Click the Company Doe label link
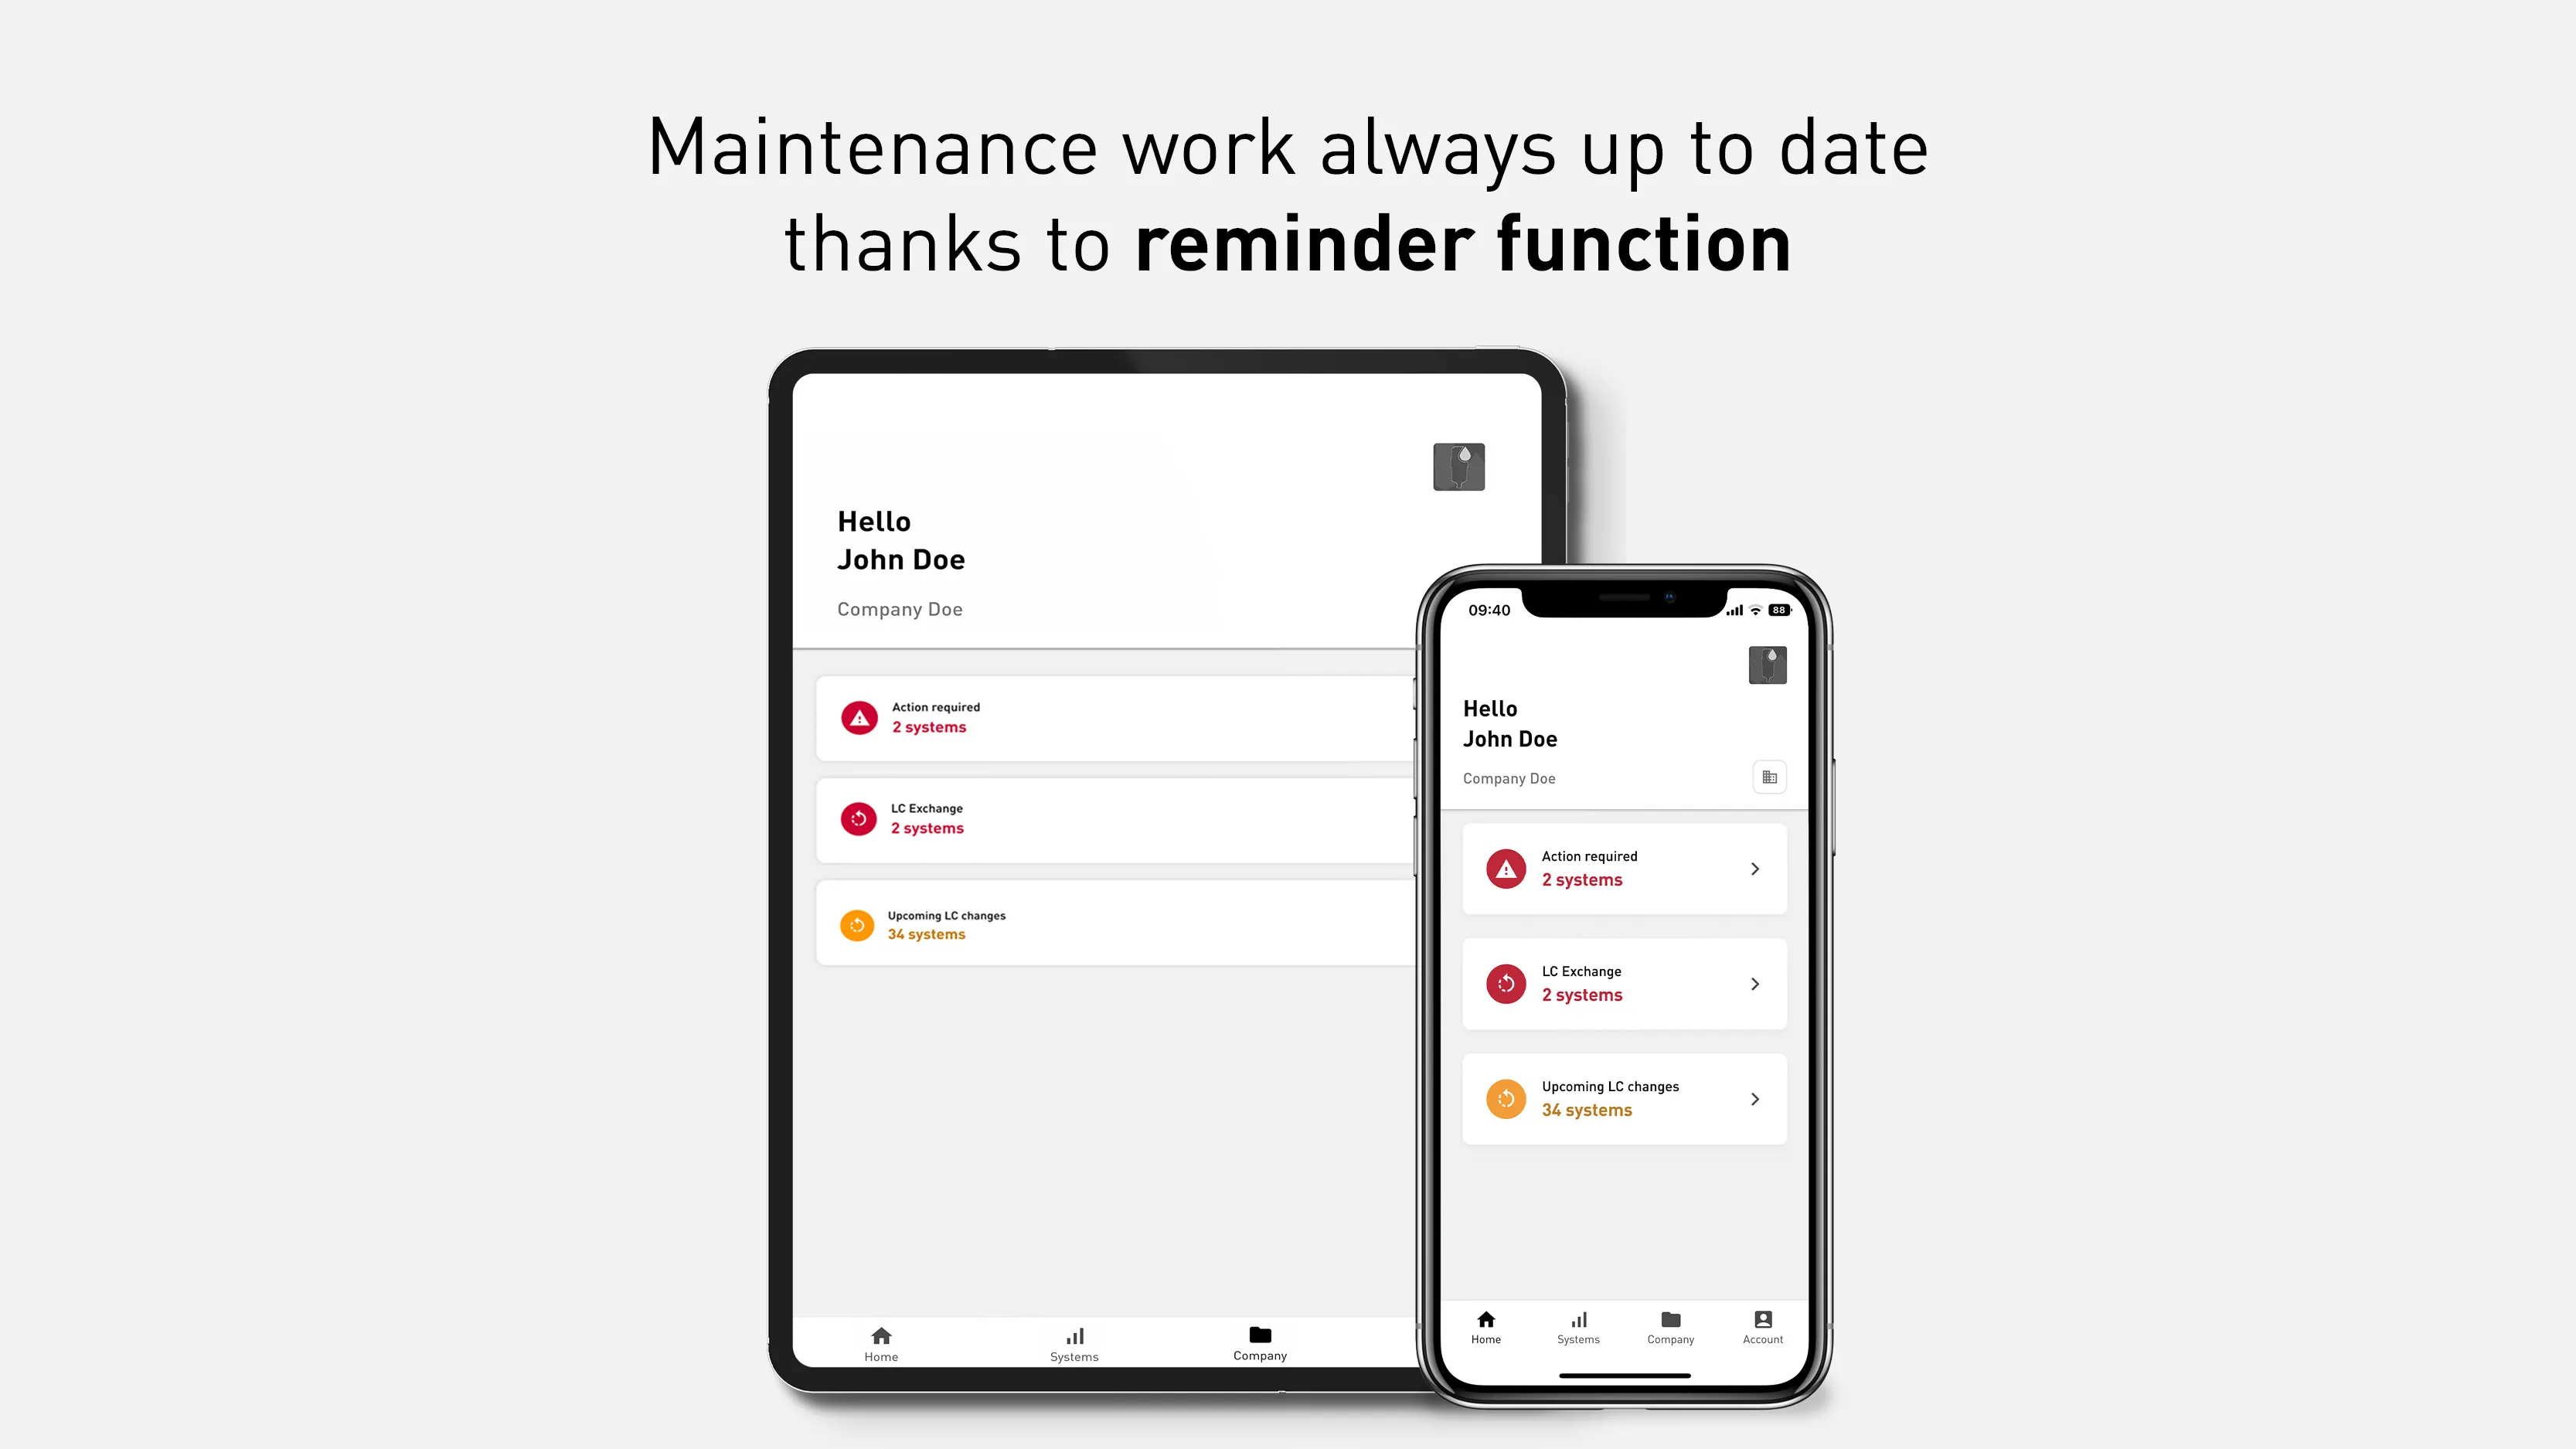 (x=900, y=609)
